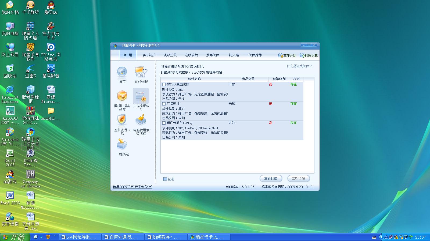The width and height of the screenshot is (430, 241).
Task: Open 暴风影音 desktop icon
Action: (51, 71)
